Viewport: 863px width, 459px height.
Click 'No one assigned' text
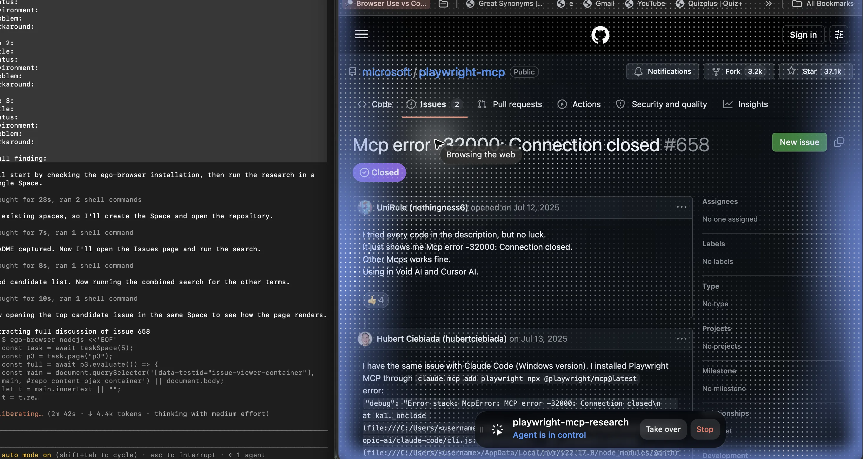click(x=730, y=219)
